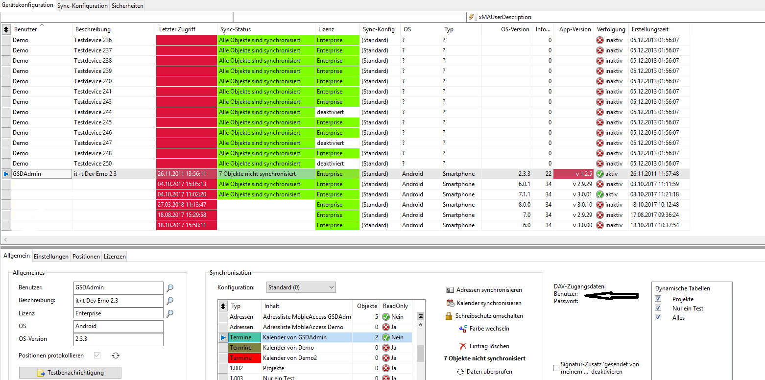This screenshot has width=765, height=380.
Task: Open Konfiguration Standard (0) dropdown
Action: pos(301,287)
